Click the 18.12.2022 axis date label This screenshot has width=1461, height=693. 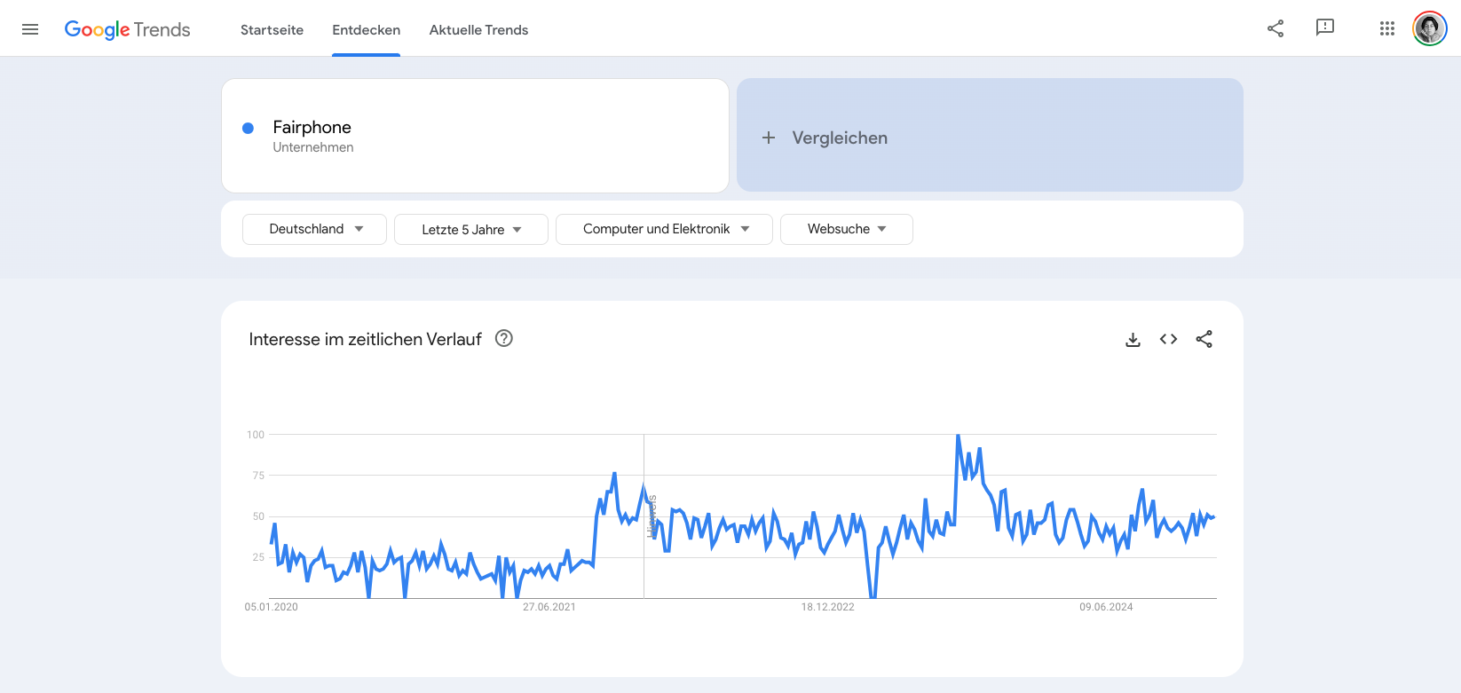click(x=828, y=607)
